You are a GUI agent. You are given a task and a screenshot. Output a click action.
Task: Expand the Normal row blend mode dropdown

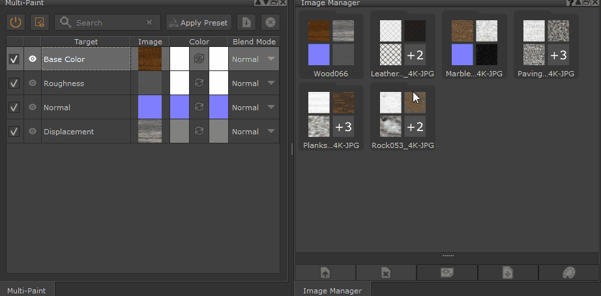[x=271, y=108]
